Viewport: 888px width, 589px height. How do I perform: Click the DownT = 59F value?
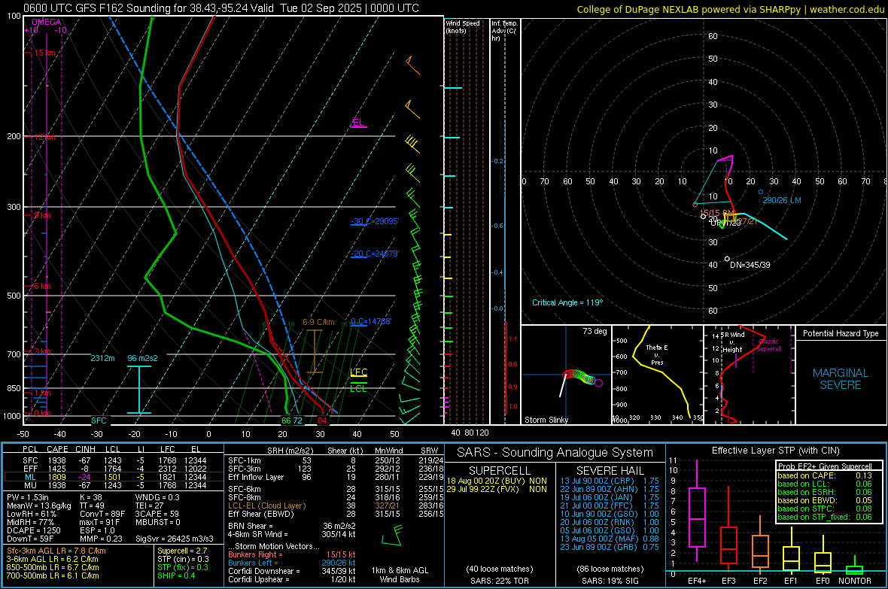point(30,539)
